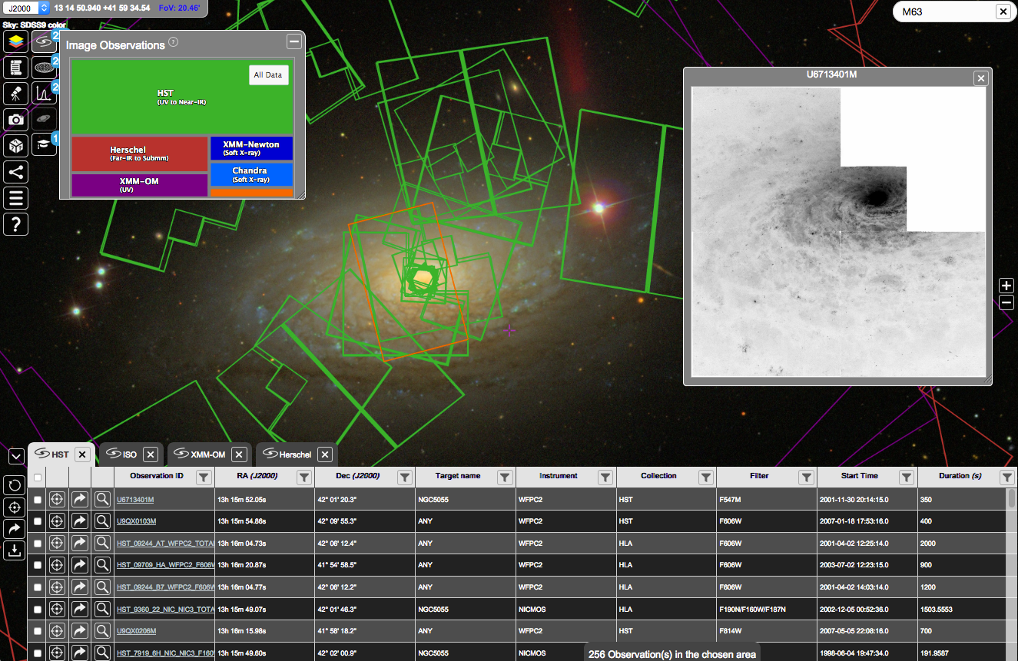Open the spectra histogram icon button
The height and width of the screenshot is (661, 1018).
tap(45, 94)
